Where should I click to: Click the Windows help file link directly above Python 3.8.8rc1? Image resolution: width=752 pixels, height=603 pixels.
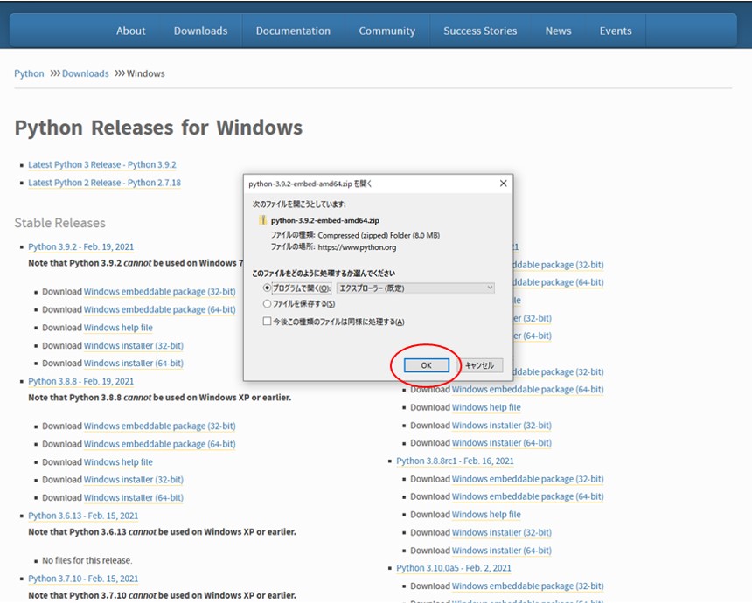[486, 407]
